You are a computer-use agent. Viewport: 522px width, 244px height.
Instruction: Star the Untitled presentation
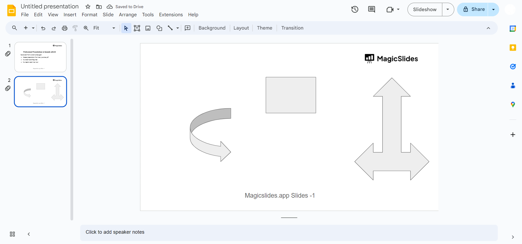pos(88,7)
